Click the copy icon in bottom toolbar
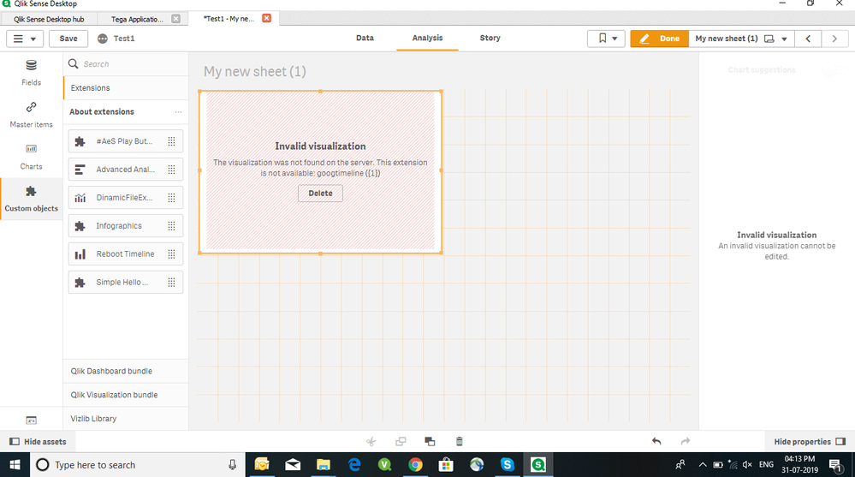Image resolution: width=855 pixels, height=477 pixels. [401, 442]
